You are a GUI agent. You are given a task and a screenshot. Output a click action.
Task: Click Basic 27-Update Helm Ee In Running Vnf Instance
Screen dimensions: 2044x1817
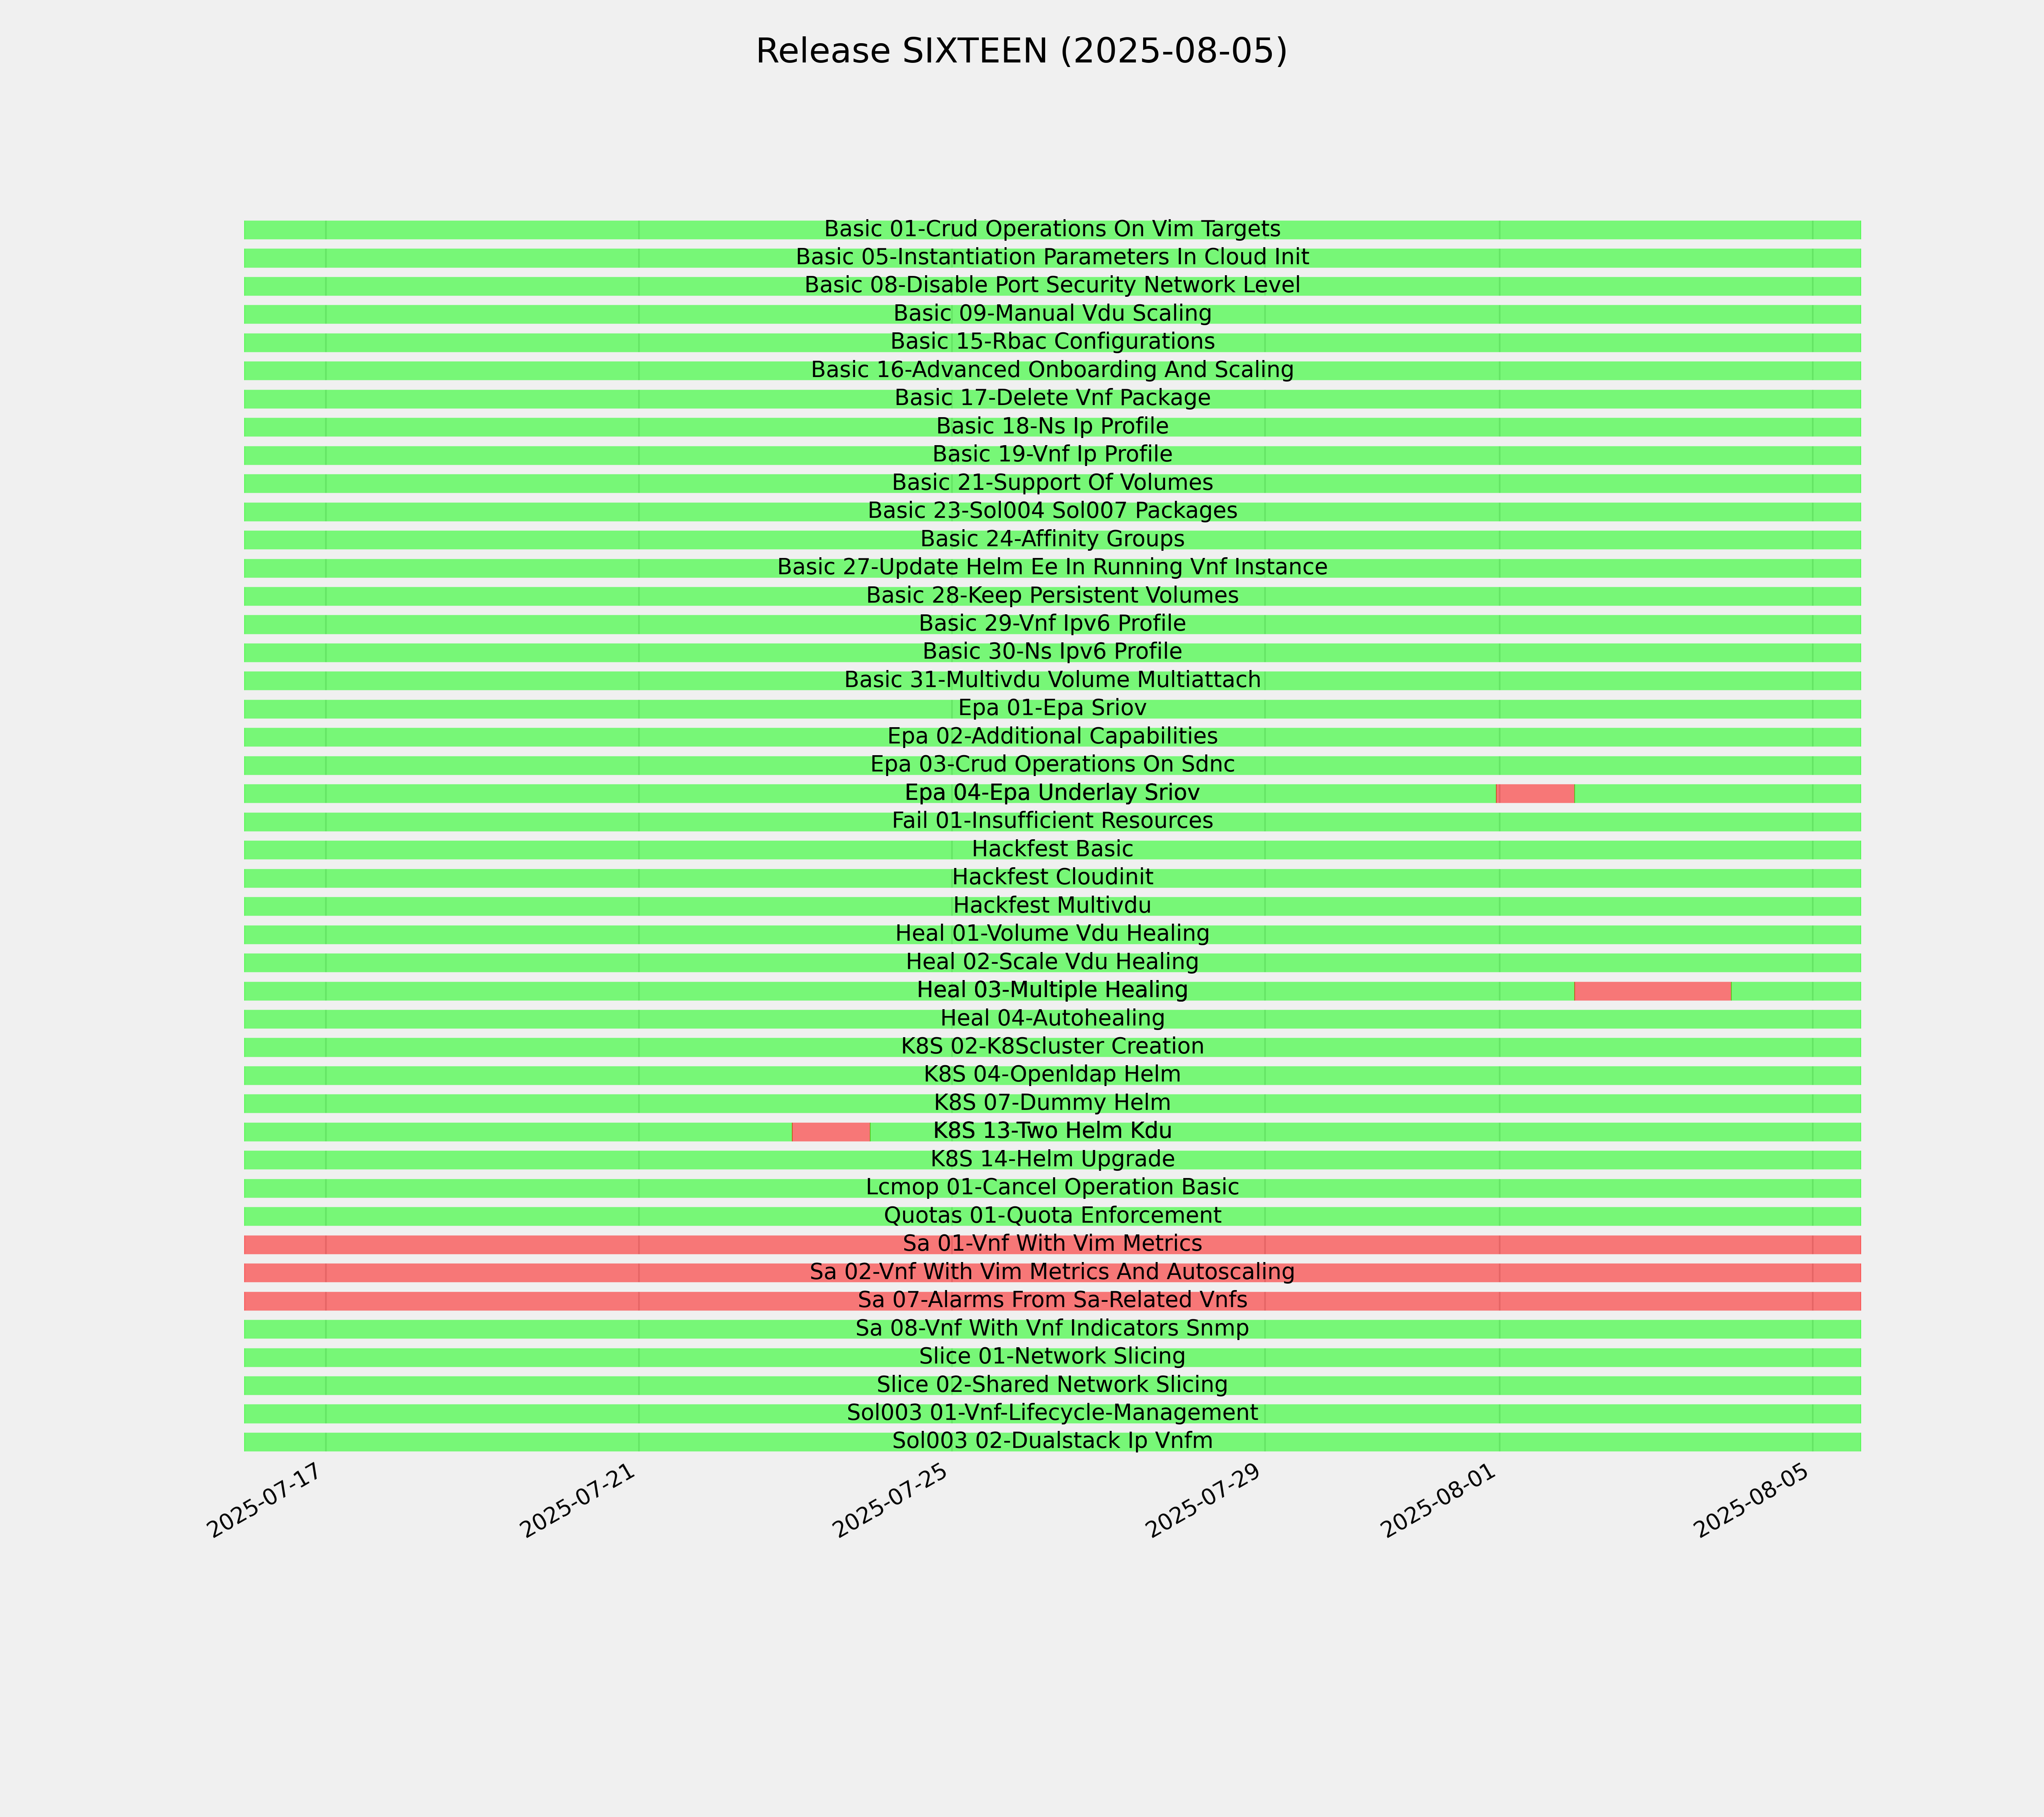1052,568
